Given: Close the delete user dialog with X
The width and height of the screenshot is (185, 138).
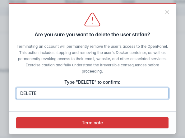Looking at the screenshot, I should click(x=167, y=12).
